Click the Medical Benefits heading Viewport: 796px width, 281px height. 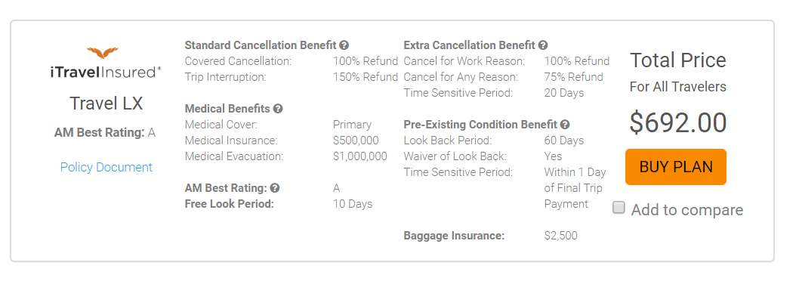tap(227, 108)
